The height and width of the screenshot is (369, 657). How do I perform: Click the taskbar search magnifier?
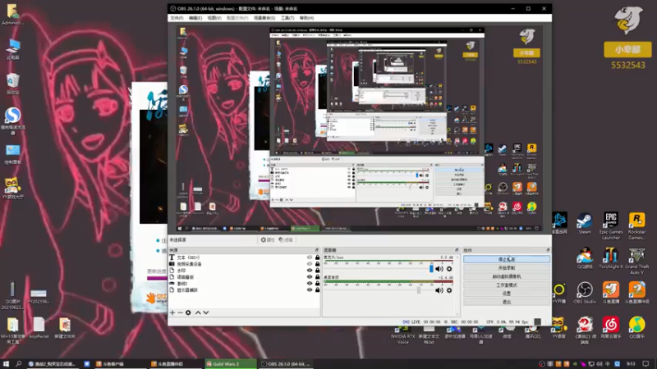18,364
